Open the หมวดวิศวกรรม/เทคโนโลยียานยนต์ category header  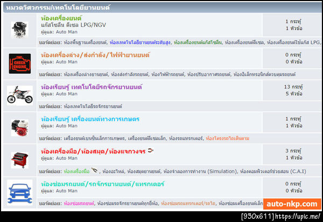point(58,8)
